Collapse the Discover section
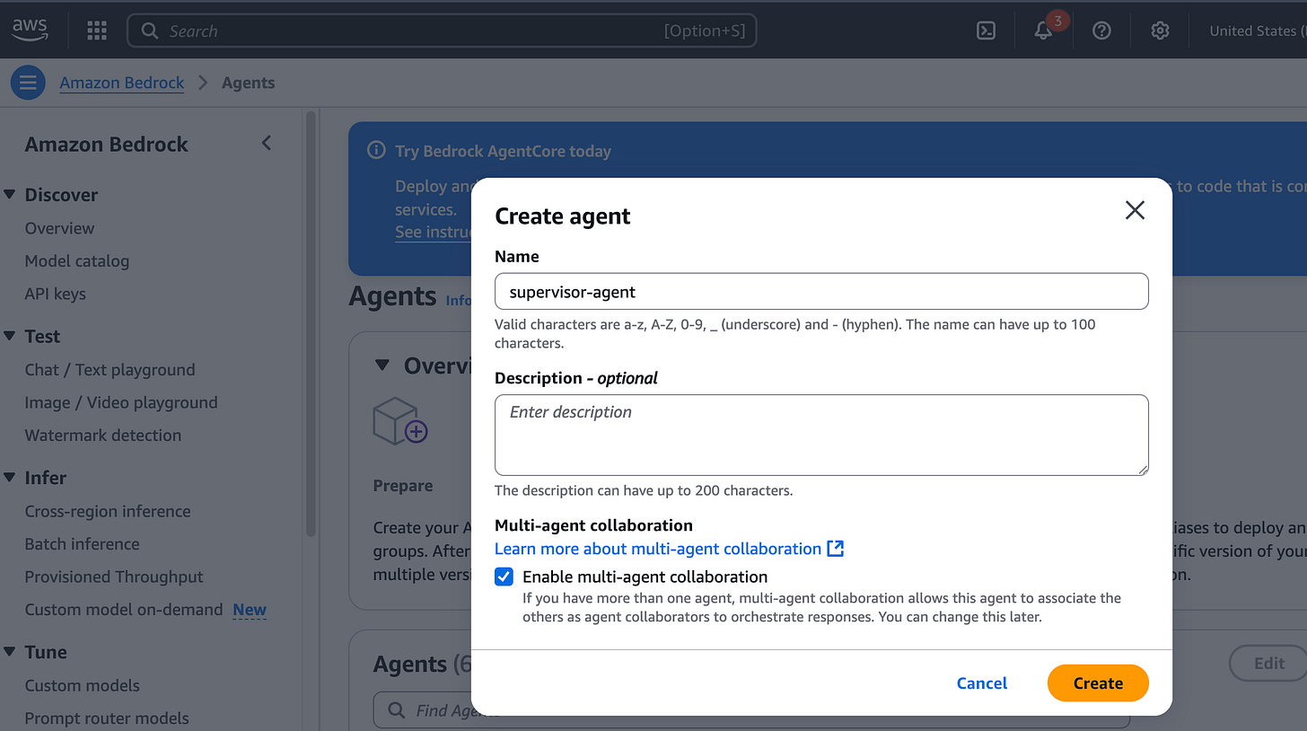Screen dimensions: 1307x731 (10, 195)
